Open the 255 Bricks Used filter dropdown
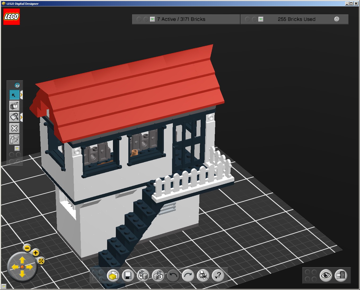This screenshot has width=360, height=290. (x=261, y=19)
